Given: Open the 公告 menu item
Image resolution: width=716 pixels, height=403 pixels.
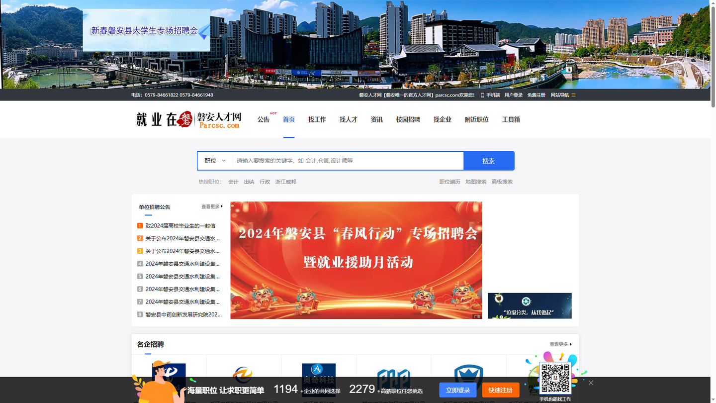Looking at the screenshot, I should 264,119.
